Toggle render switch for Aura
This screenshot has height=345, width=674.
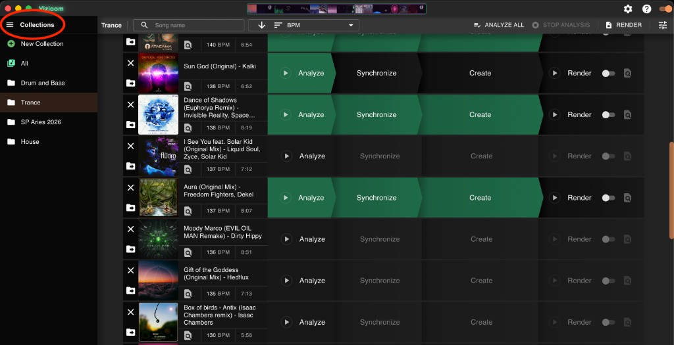click(608, 198)
